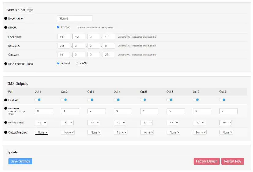
Task: Click the Universe field for Out 1
Action: click(44, 111)
